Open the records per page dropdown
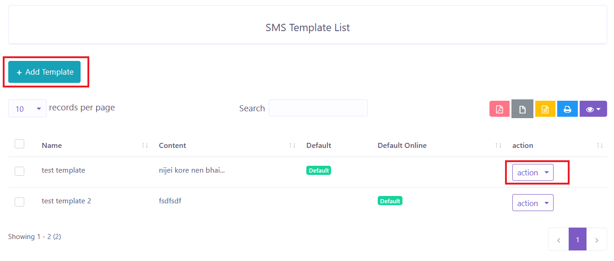Screen dimensions: 614x261 tap(27, 109)
